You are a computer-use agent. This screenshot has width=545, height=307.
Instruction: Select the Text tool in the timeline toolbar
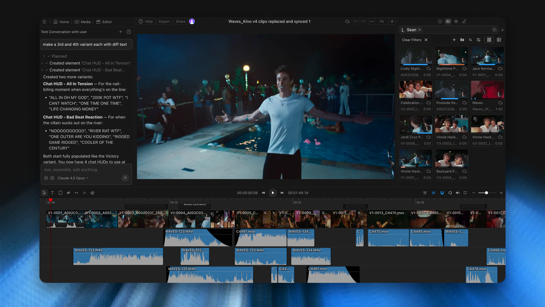[x=52, y=193]
